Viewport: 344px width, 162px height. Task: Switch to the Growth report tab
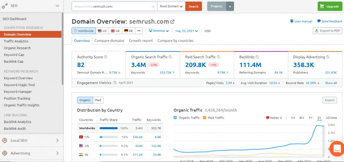[141, 41]
